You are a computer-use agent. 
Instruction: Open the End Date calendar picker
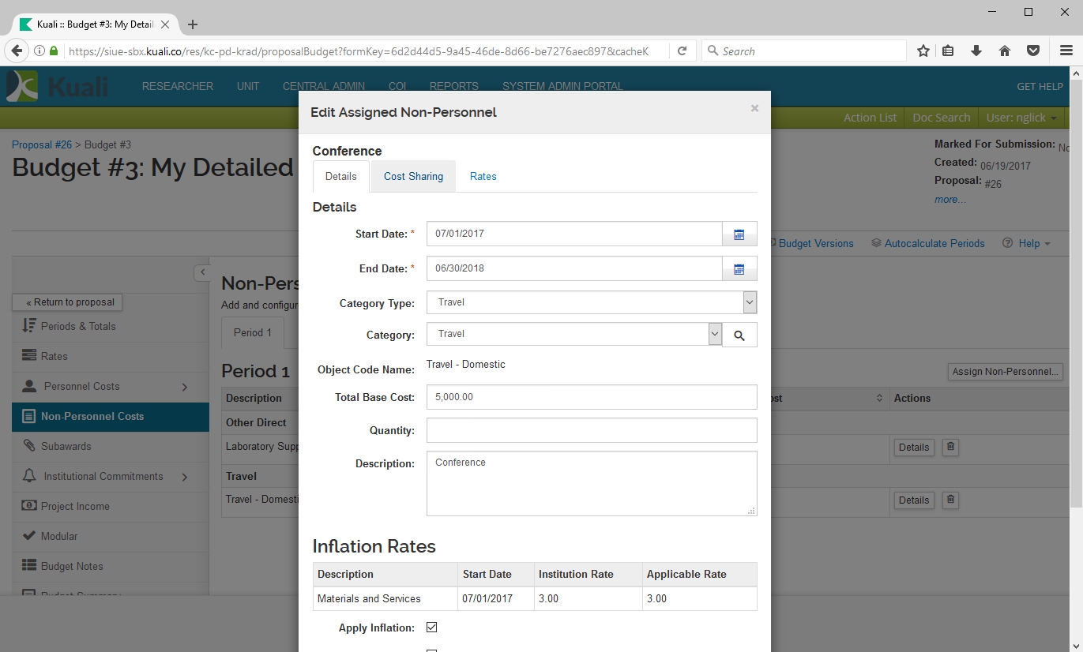[x=739, y=269]
